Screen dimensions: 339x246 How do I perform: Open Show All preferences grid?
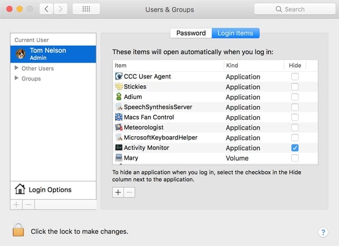[x=86, y=9]
